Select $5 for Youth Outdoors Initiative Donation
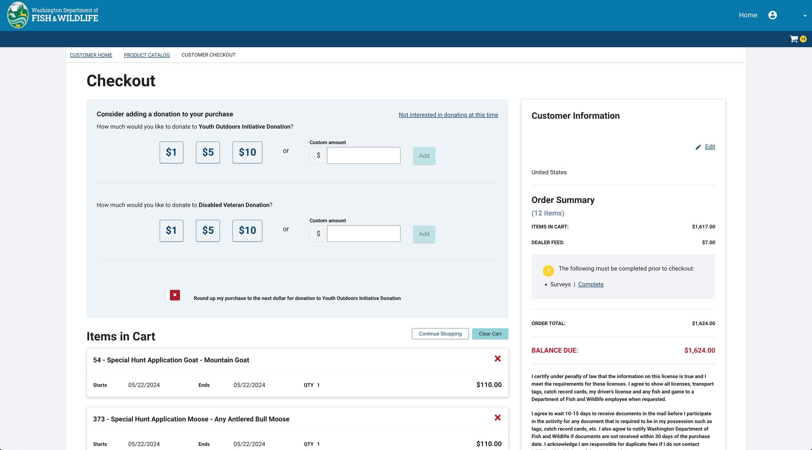Image resolution: width=812 pixels, height=450 pixels. 208,152
